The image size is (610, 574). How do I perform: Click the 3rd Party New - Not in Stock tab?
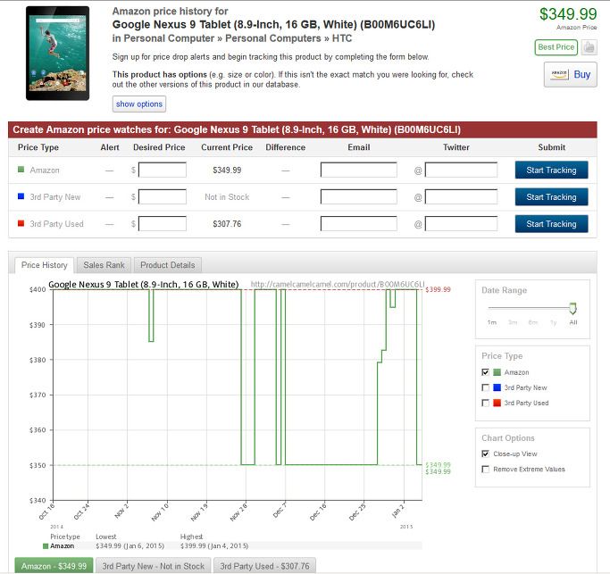coord(154,566)
